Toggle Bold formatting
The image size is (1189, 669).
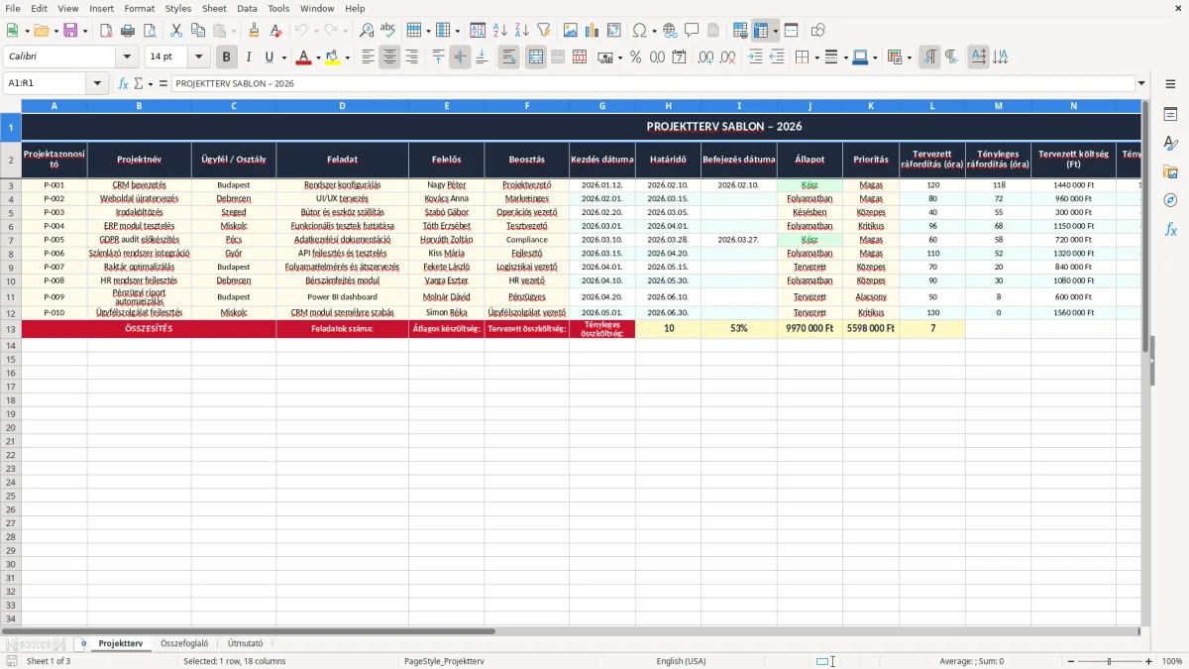pos(226,57)
